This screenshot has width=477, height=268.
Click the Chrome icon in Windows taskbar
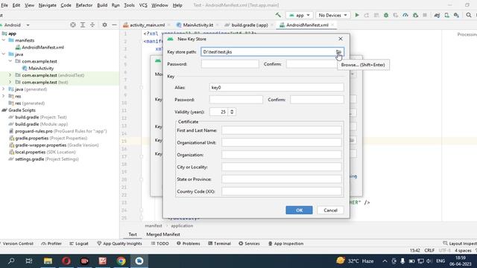[x=121, y=261]
